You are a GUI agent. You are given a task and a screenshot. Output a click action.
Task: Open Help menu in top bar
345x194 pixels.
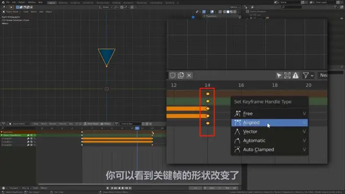pos(40,2)
